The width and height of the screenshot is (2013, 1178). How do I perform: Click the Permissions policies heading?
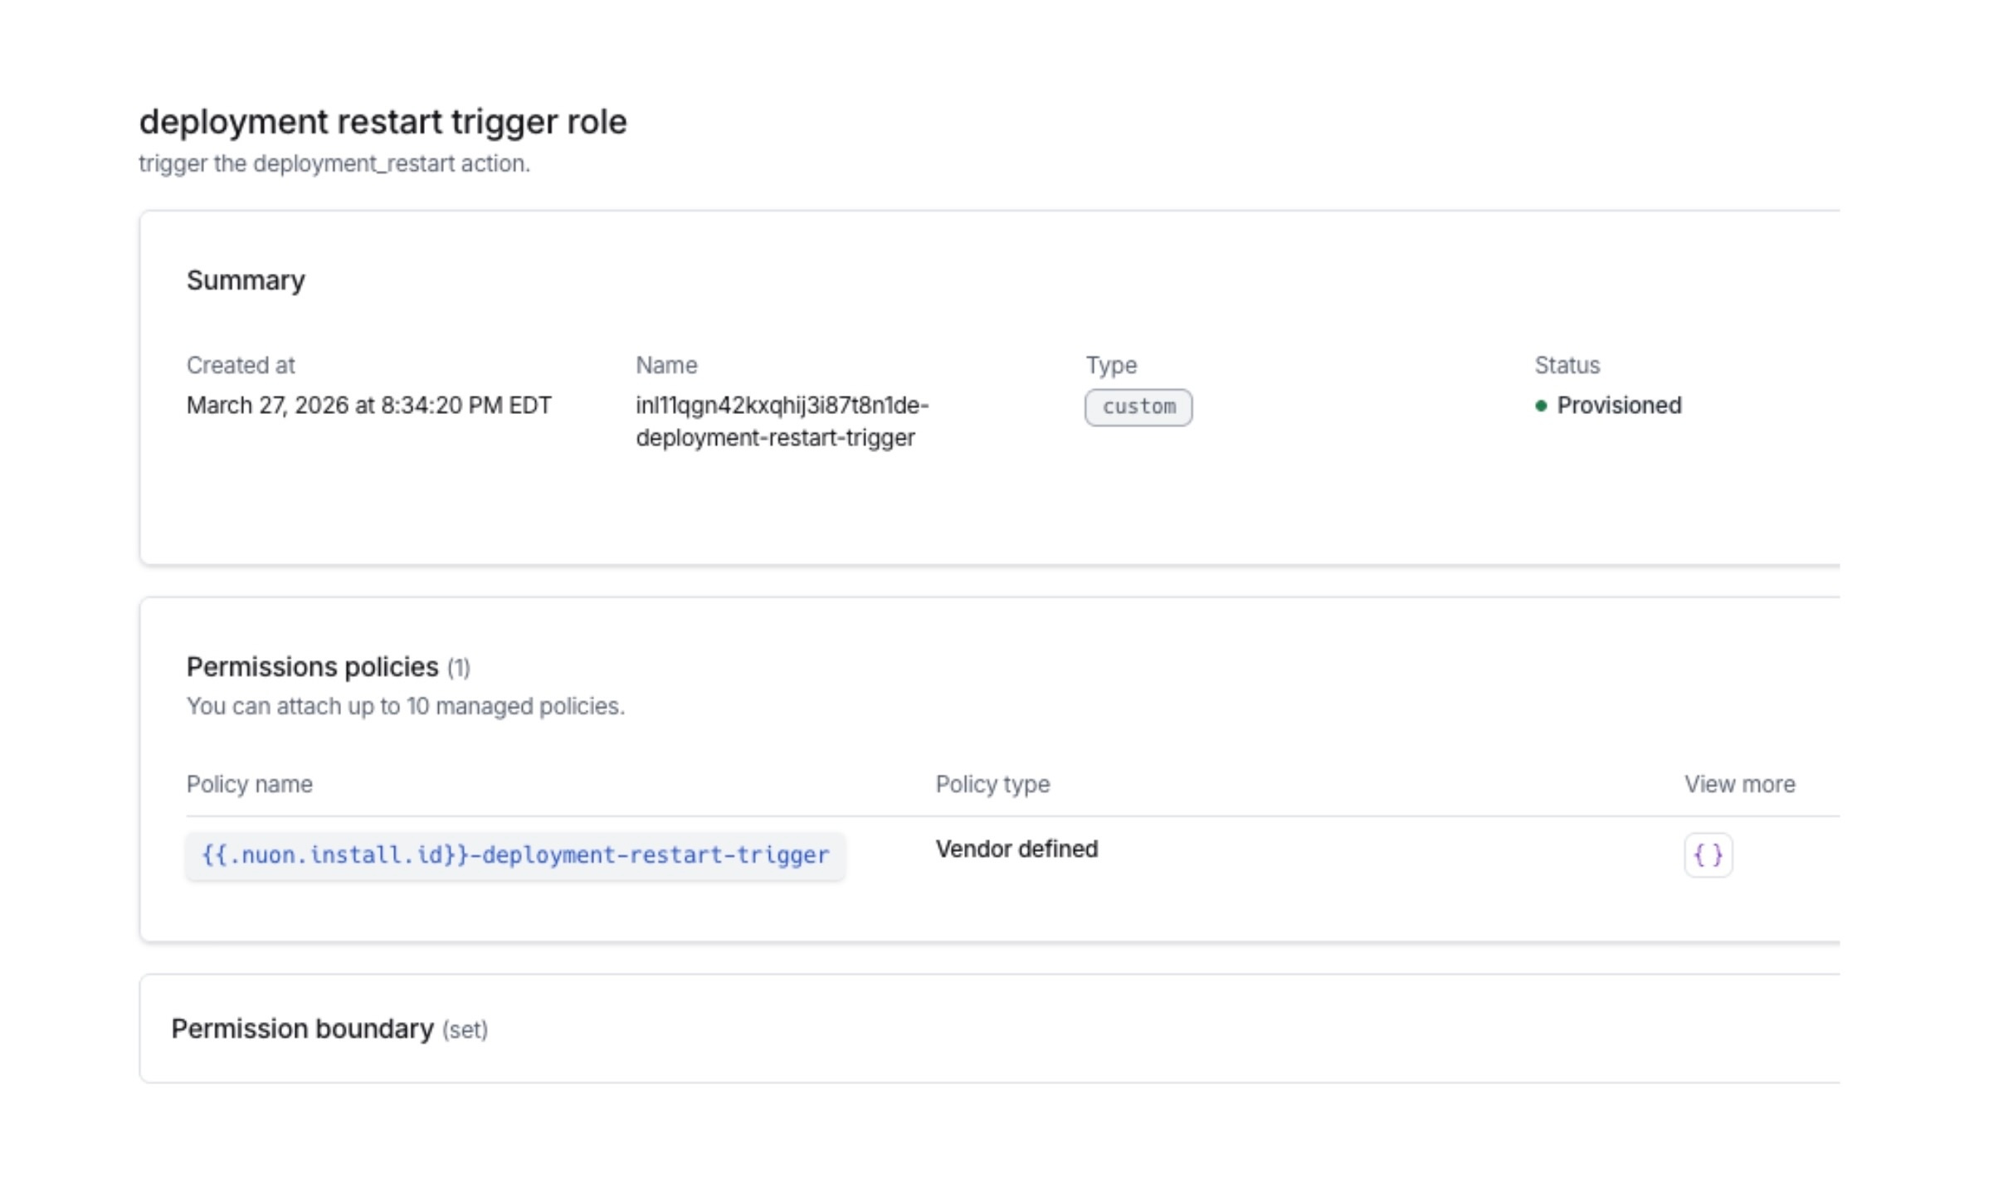[x=312, y=667]
